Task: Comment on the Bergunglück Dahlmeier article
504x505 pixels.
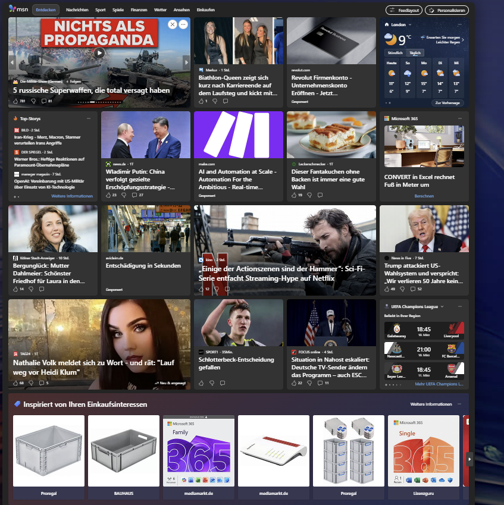Action: click(42, 289)
